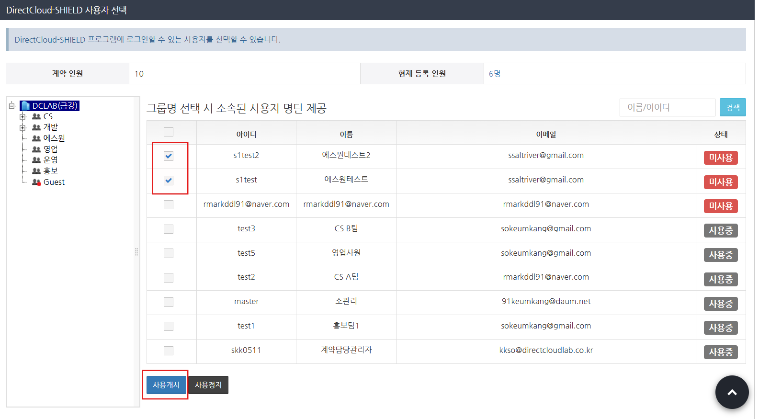759x419 pixels.
Task: Click the 에스원 group people icon
Action: 36,138
